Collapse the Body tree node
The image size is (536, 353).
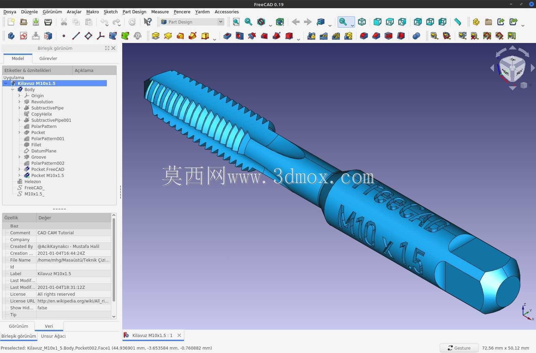pos(13,89)
